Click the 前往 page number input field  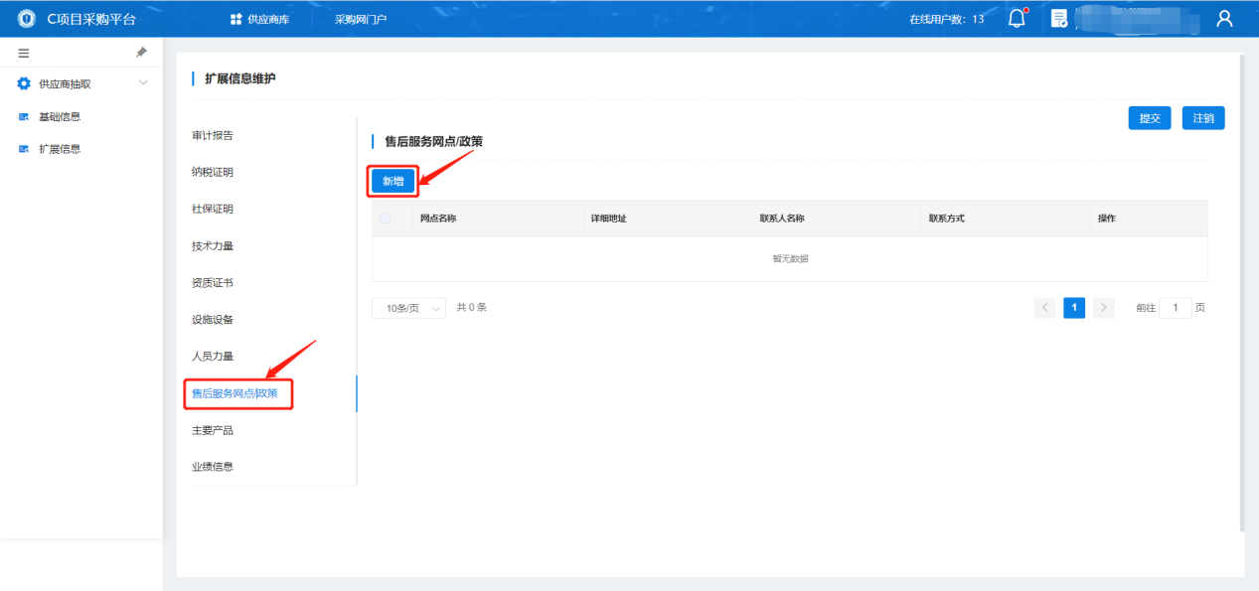[x=1175, y=308]
